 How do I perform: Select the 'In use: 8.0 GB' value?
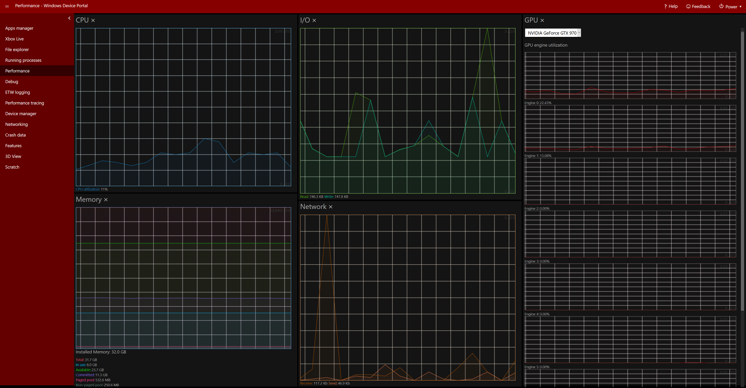pos(86,365)
